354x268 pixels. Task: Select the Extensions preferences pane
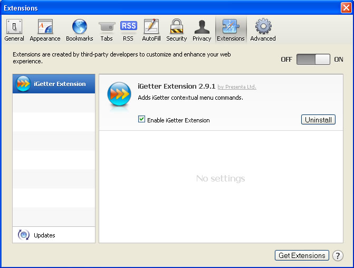(231, 30)
